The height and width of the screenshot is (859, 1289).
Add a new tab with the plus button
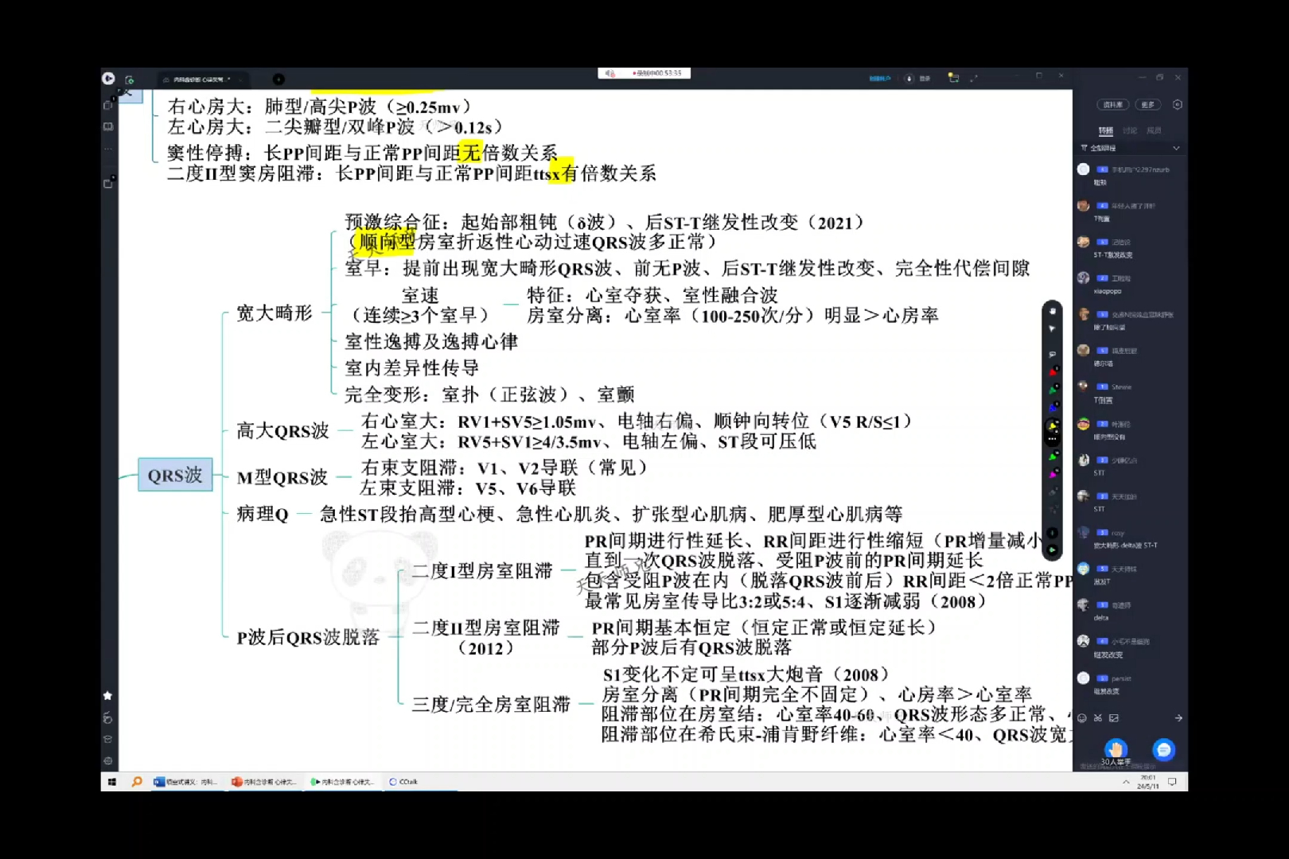(278, 80)
